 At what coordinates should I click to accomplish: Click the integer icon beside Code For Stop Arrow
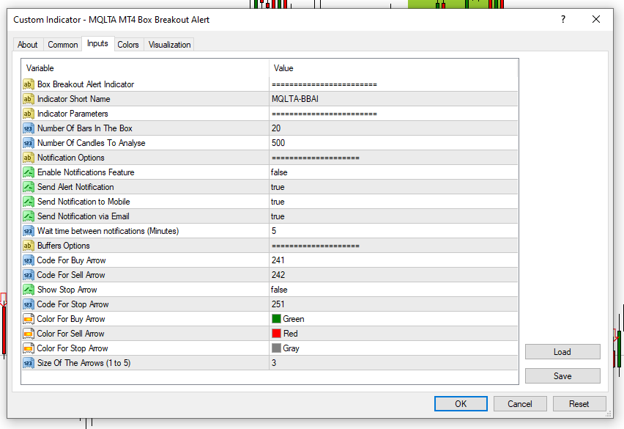29,304
